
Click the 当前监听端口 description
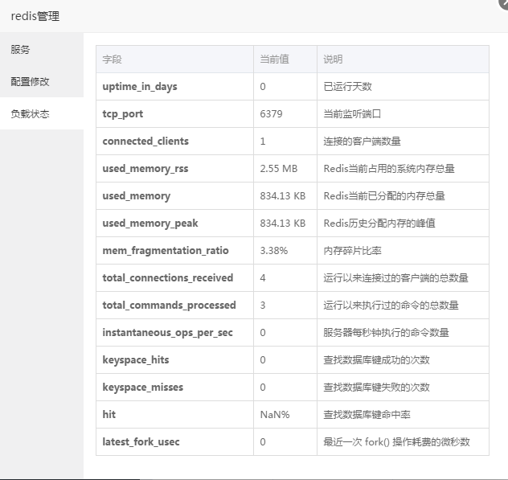(x=352, y=113)
